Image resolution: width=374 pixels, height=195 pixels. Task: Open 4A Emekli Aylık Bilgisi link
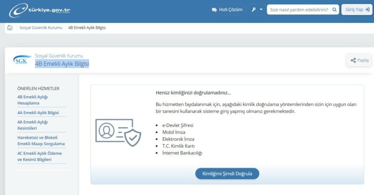pos(38,112)
